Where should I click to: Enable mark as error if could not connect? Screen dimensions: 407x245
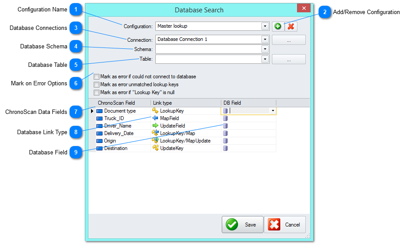point(96,77)
